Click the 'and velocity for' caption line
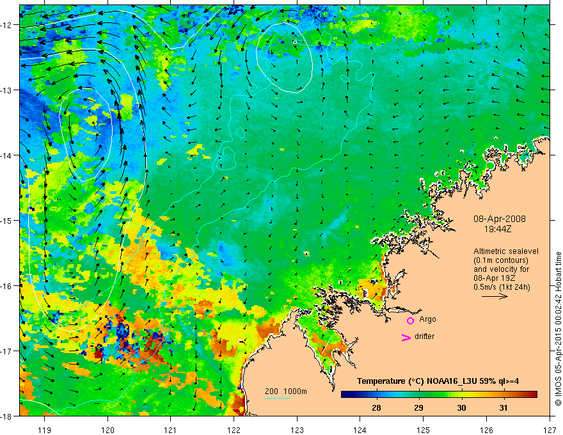Image resolution: width=563 pixels, height=435 pixels. click(x=501, y=269)
